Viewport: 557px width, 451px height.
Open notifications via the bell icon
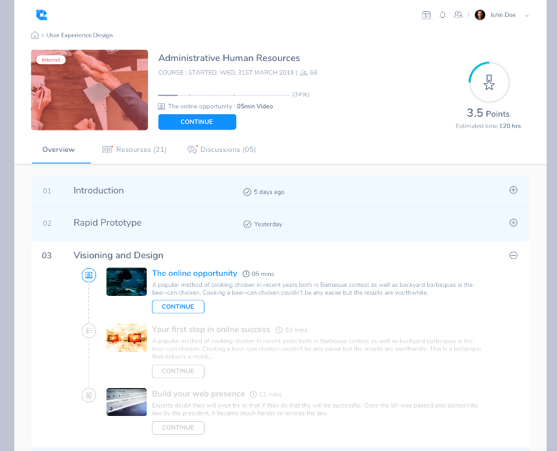click(x=443, y=15)
